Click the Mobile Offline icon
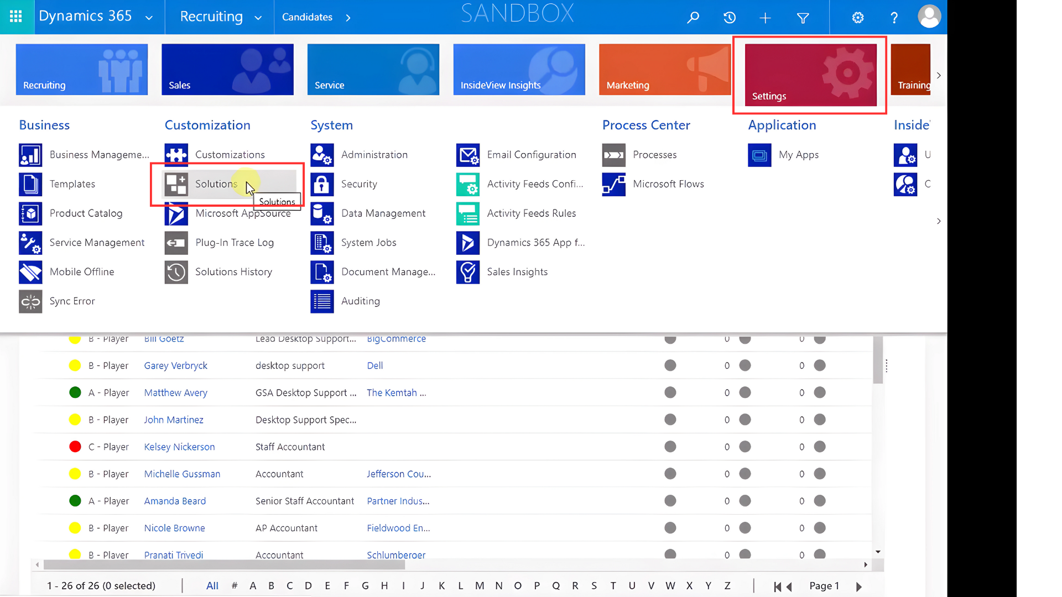The width and height of the screenshot is (1062, 597). [x=30, y=272]
